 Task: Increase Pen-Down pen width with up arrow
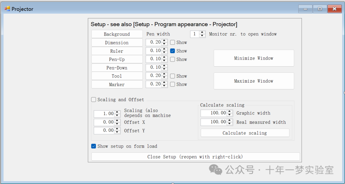(164, 66)
